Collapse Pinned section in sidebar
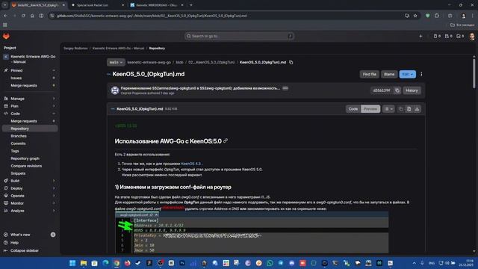The width and height of the screenshot is (478, 269). [30, 70]
